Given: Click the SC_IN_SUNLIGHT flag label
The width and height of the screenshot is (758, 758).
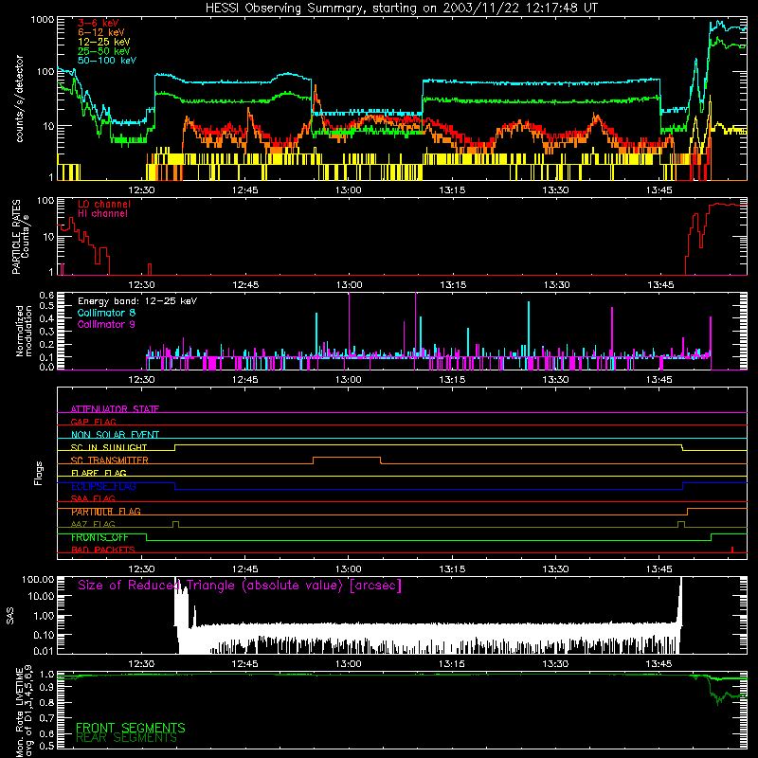Looking at the screenshot, I should coord(109,447).
